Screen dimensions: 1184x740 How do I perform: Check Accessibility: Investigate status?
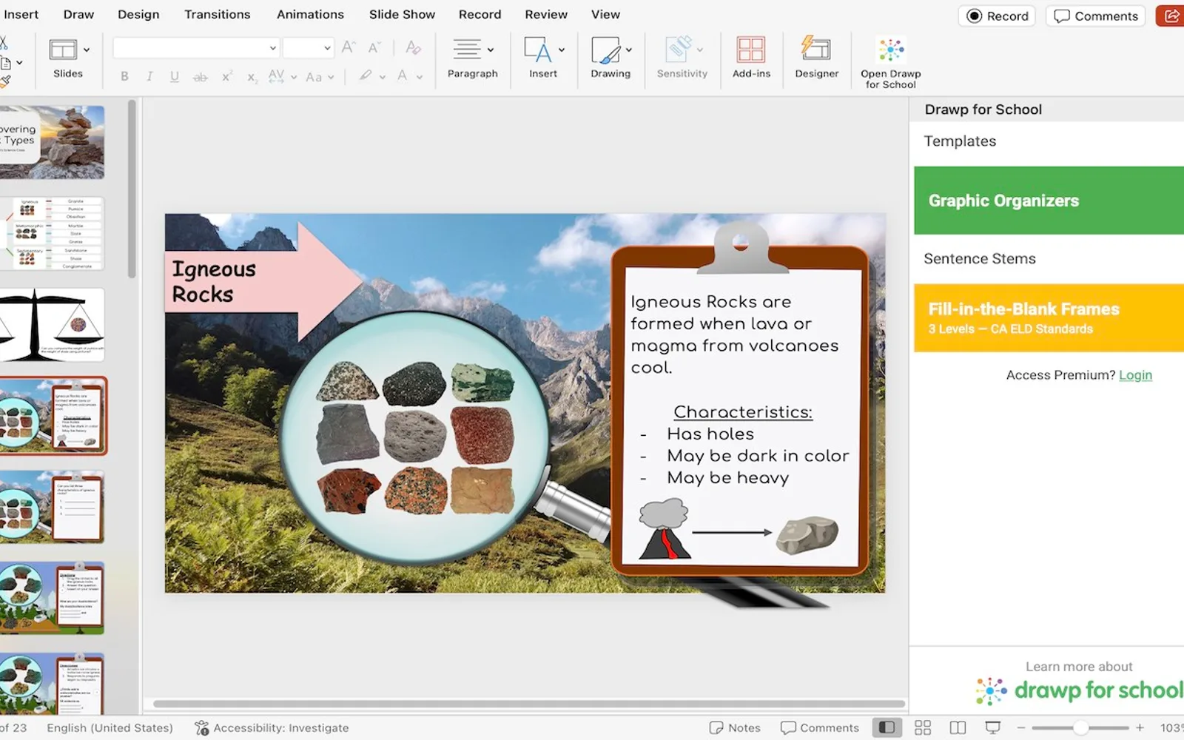point(272,727)
